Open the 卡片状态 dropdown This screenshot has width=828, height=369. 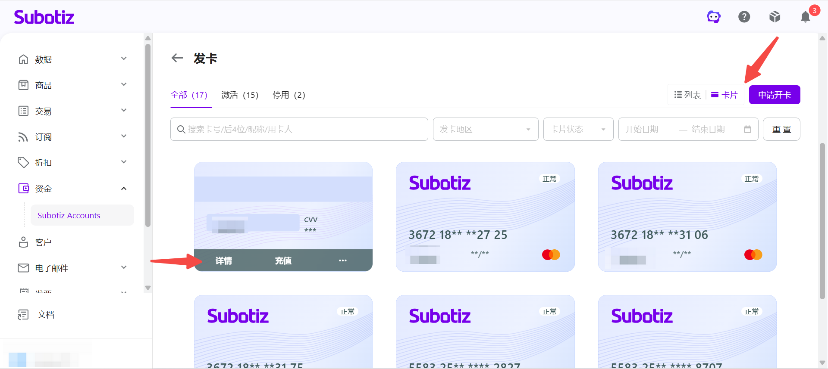coord(578,129)
